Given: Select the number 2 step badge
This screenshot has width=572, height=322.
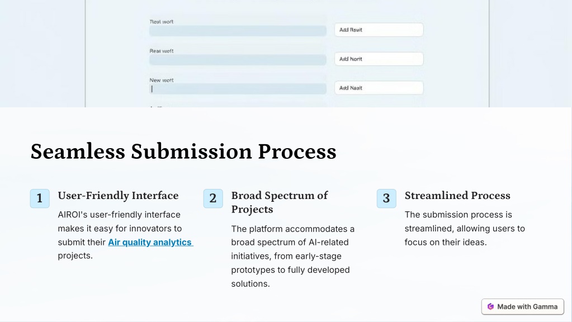Looking at the screenshot, I should pyautogui.click(x=213, y=198).
